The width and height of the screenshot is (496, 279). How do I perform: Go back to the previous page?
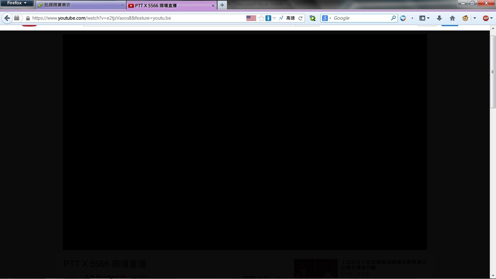tap(7, 18)
